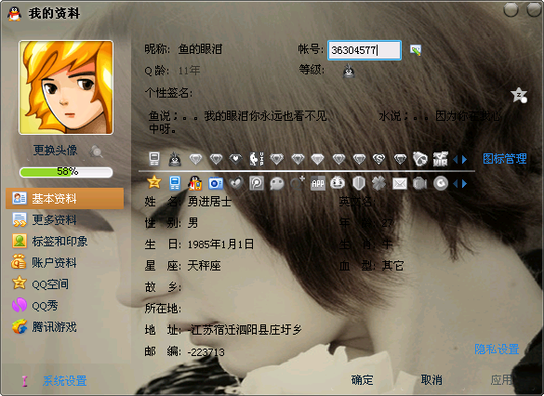544x396 pixels.
Task: Click the zodiac value 天秤座
Action: click(204, 266)
